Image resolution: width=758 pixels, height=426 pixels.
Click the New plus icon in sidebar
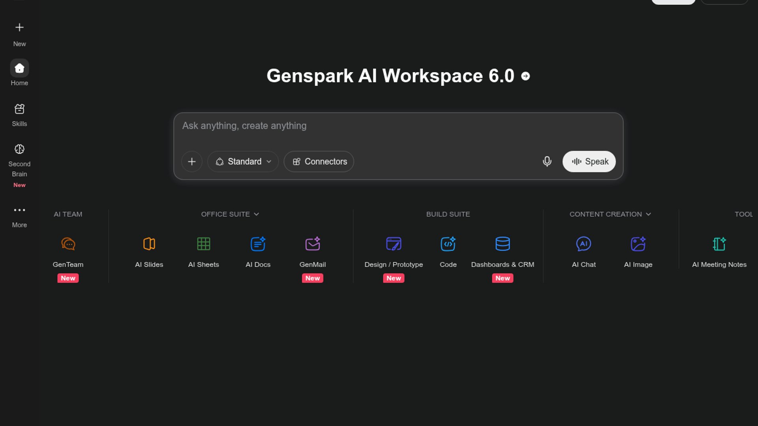pyautogui.click(x=19, y=27)
